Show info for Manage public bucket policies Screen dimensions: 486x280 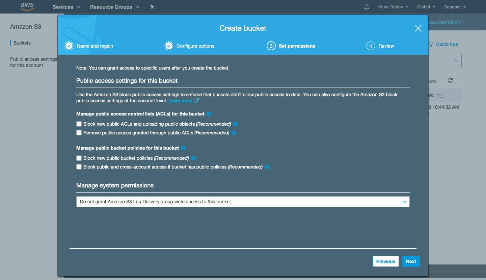click(183, 148)
